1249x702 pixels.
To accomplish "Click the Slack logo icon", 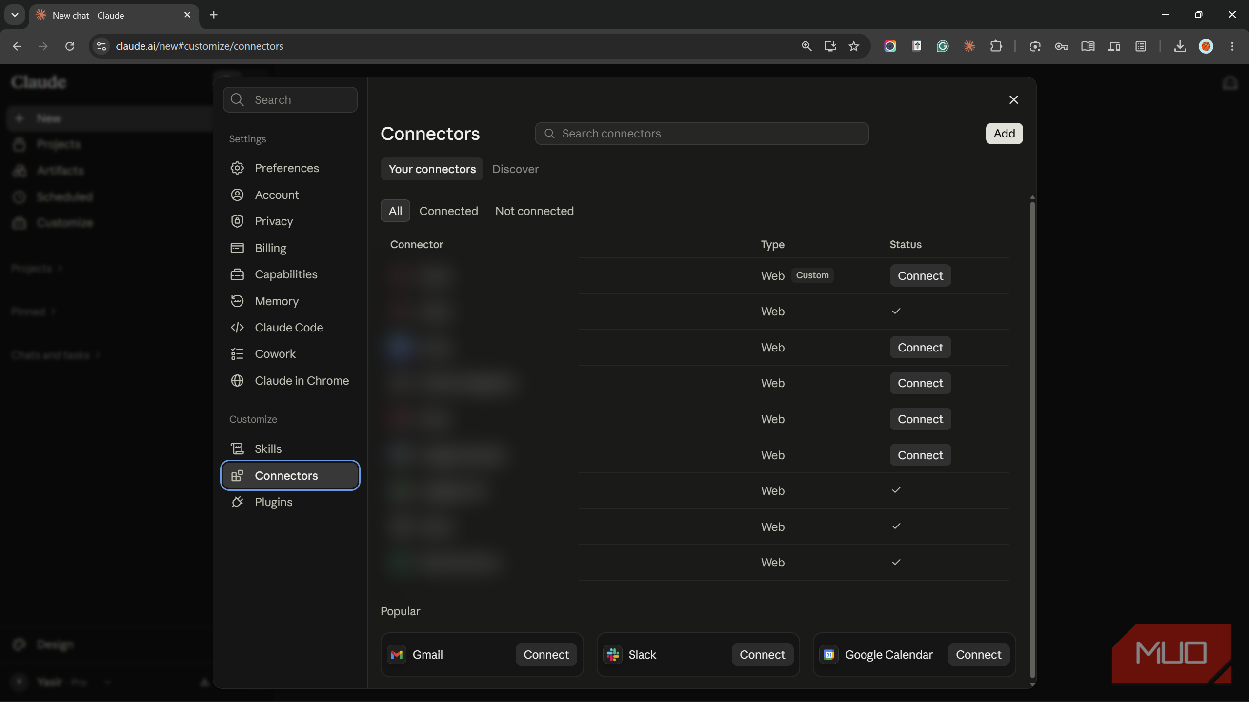I will (x=613, y=655).
